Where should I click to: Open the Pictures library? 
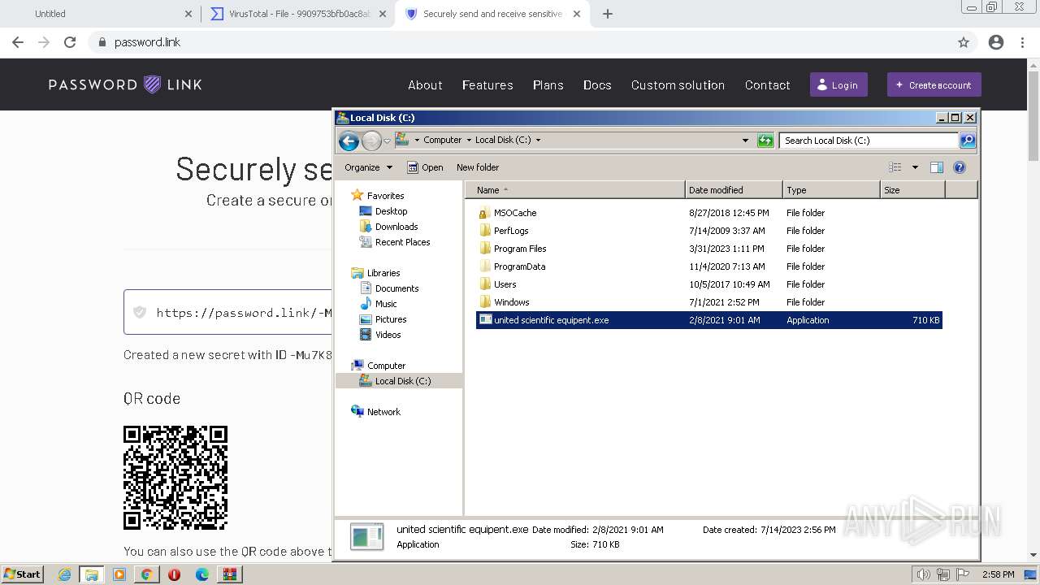pyautogui.click(x=391, y=319)
